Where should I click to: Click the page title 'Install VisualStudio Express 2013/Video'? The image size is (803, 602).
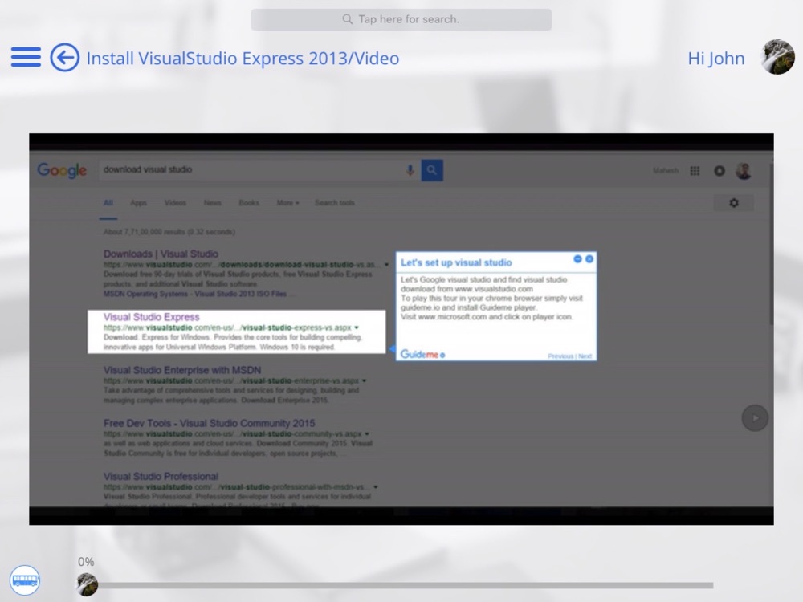coord(243,59)
